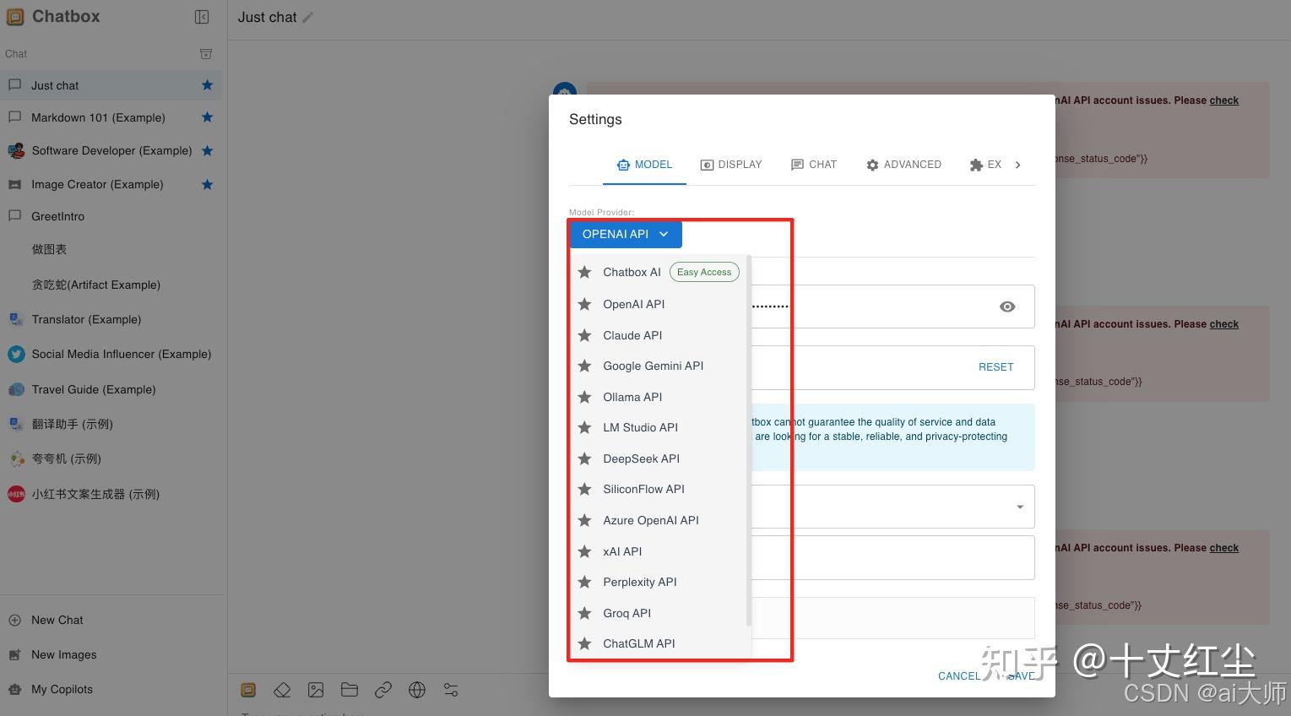The width and height of the screenshot is (1291, 716).
Task: Click the image attachment icon in the bottom toolbar
Action: (x=316, y=690)
